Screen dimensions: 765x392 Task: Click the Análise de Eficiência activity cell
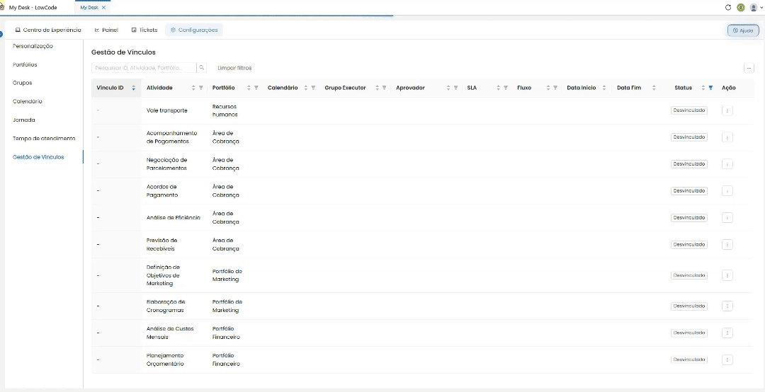click(x=174, y=217)
